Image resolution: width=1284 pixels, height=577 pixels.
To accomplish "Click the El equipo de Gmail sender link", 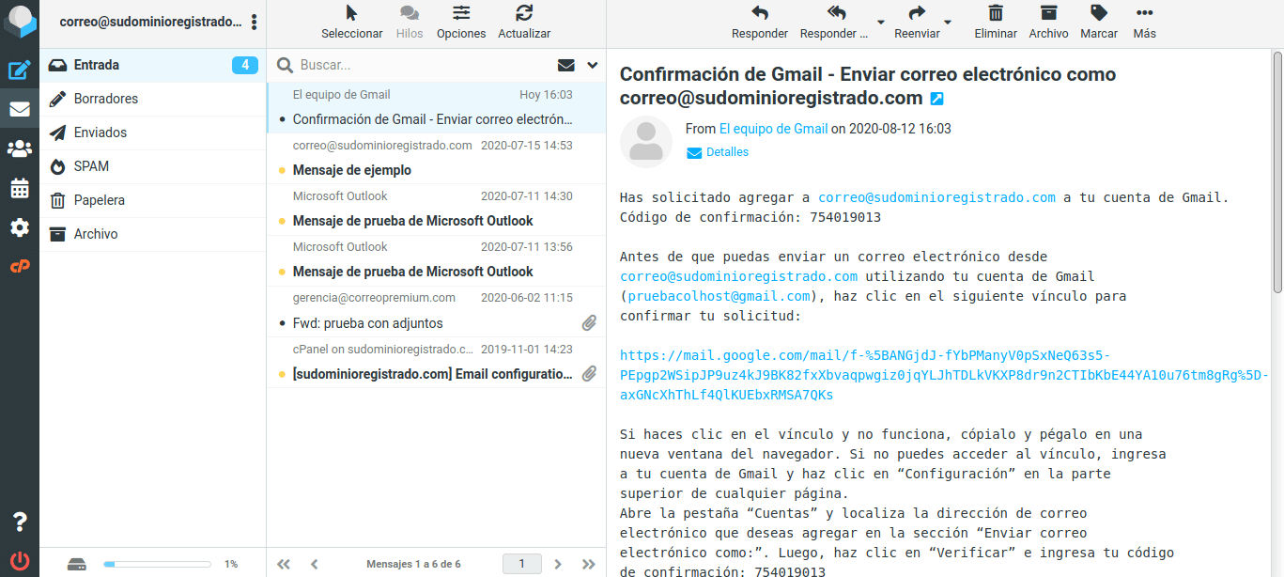I will coord(774,129).
